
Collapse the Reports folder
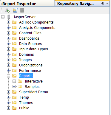(x=9, y=76)
